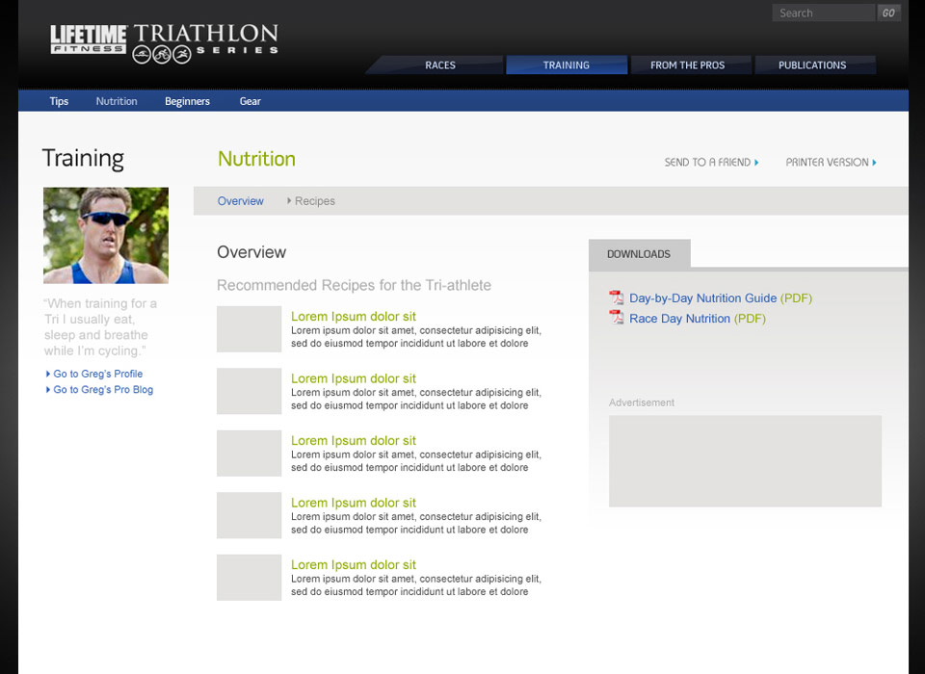Open the Beginners subnavigation item
925x674 pixels.
tap(188, 101)
